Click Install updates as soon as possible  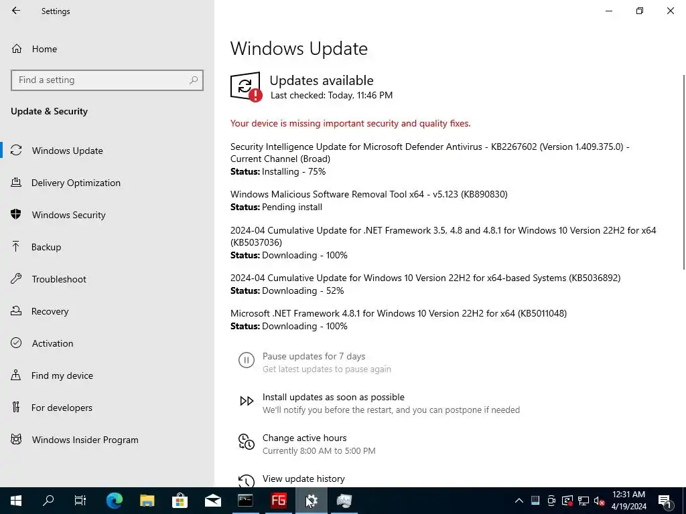click(334, 397)
